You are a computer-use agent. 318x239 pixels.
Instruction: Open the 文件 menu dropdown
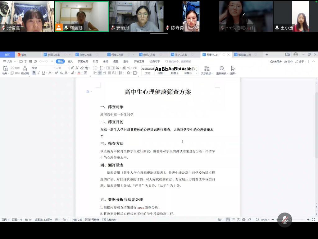[x=9, y=62]
